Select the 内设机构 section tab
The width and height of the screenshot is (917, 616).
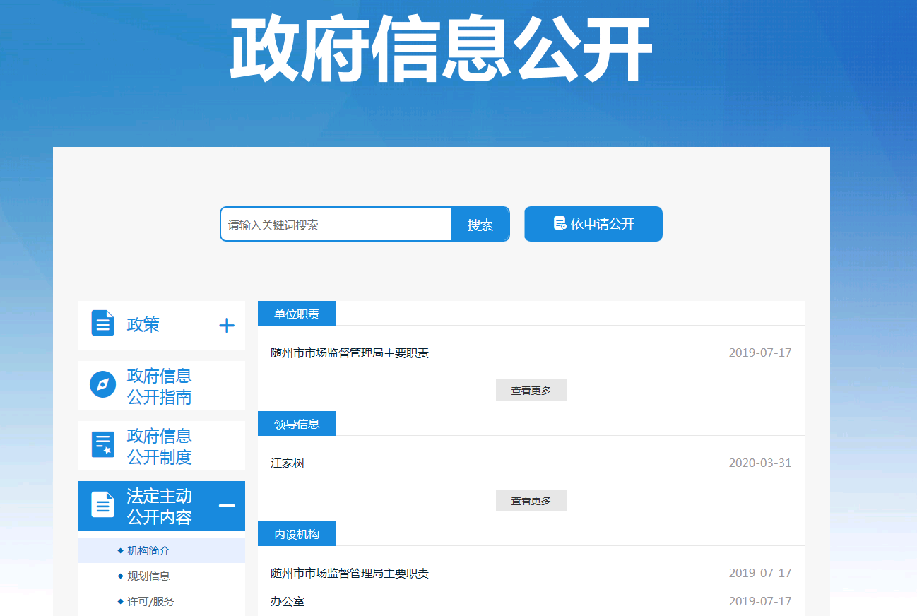pos(297,535)
